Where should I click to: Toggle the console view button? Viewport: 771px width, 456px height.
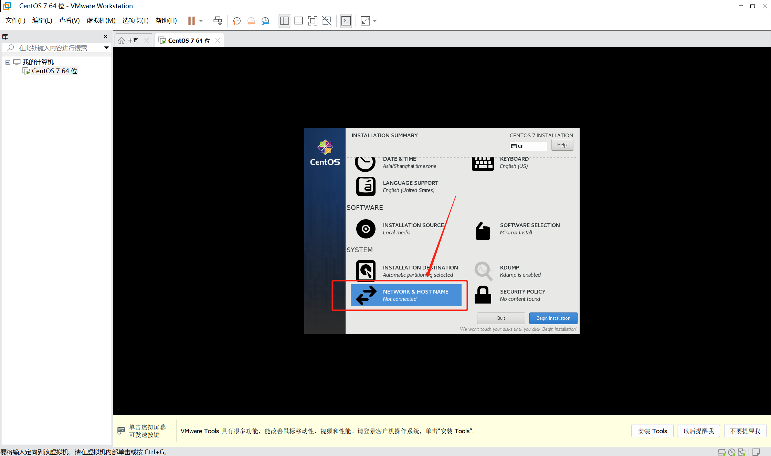(x=346, y=21)
